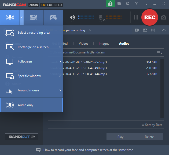The width and height of the screenshot is (169, 155).
Task: Open the scheduled recording clock icon
Action: 128,3
